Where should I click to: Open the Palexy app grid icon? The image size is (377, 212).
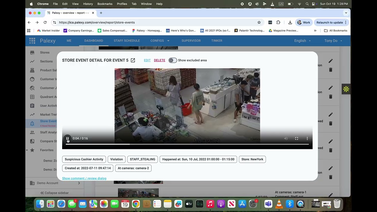[32, 41]
